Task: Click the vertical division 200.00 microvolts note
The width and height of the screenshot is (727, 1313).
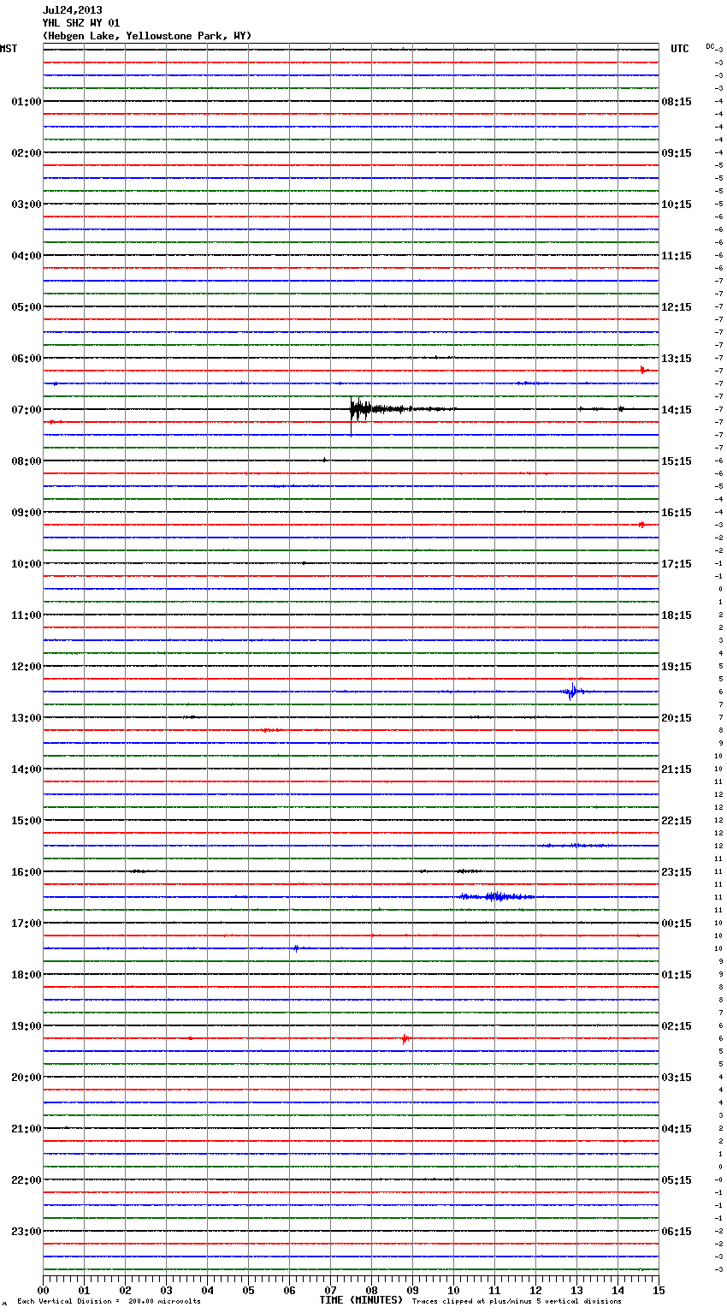Action: 109,1301
